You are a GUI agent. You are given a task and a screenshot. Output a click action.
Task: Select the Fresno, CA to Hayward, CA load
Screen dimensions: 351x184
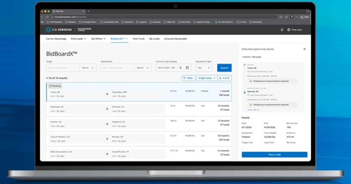coord(139,124)
